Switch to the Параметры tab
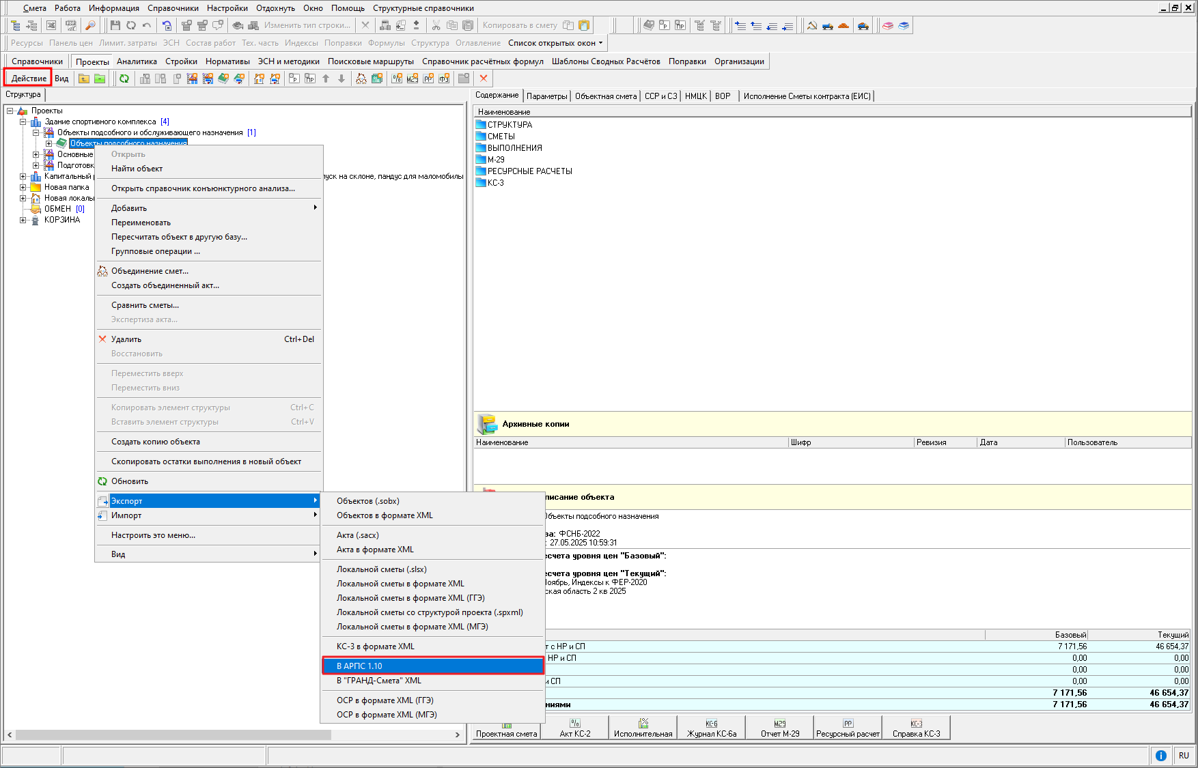Viewport: 1198px width, 768px height. [547, 96]
